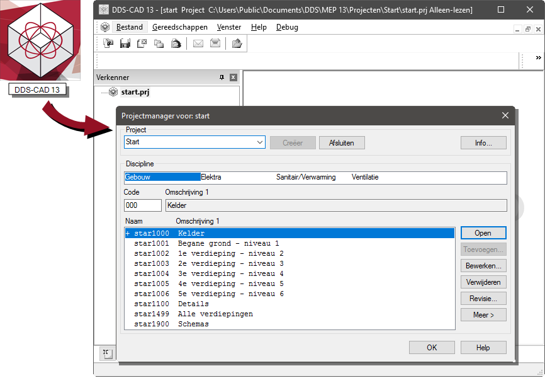Select row star1003 2e verdieping
Viewport: 545px width, 378px height.
289,263
